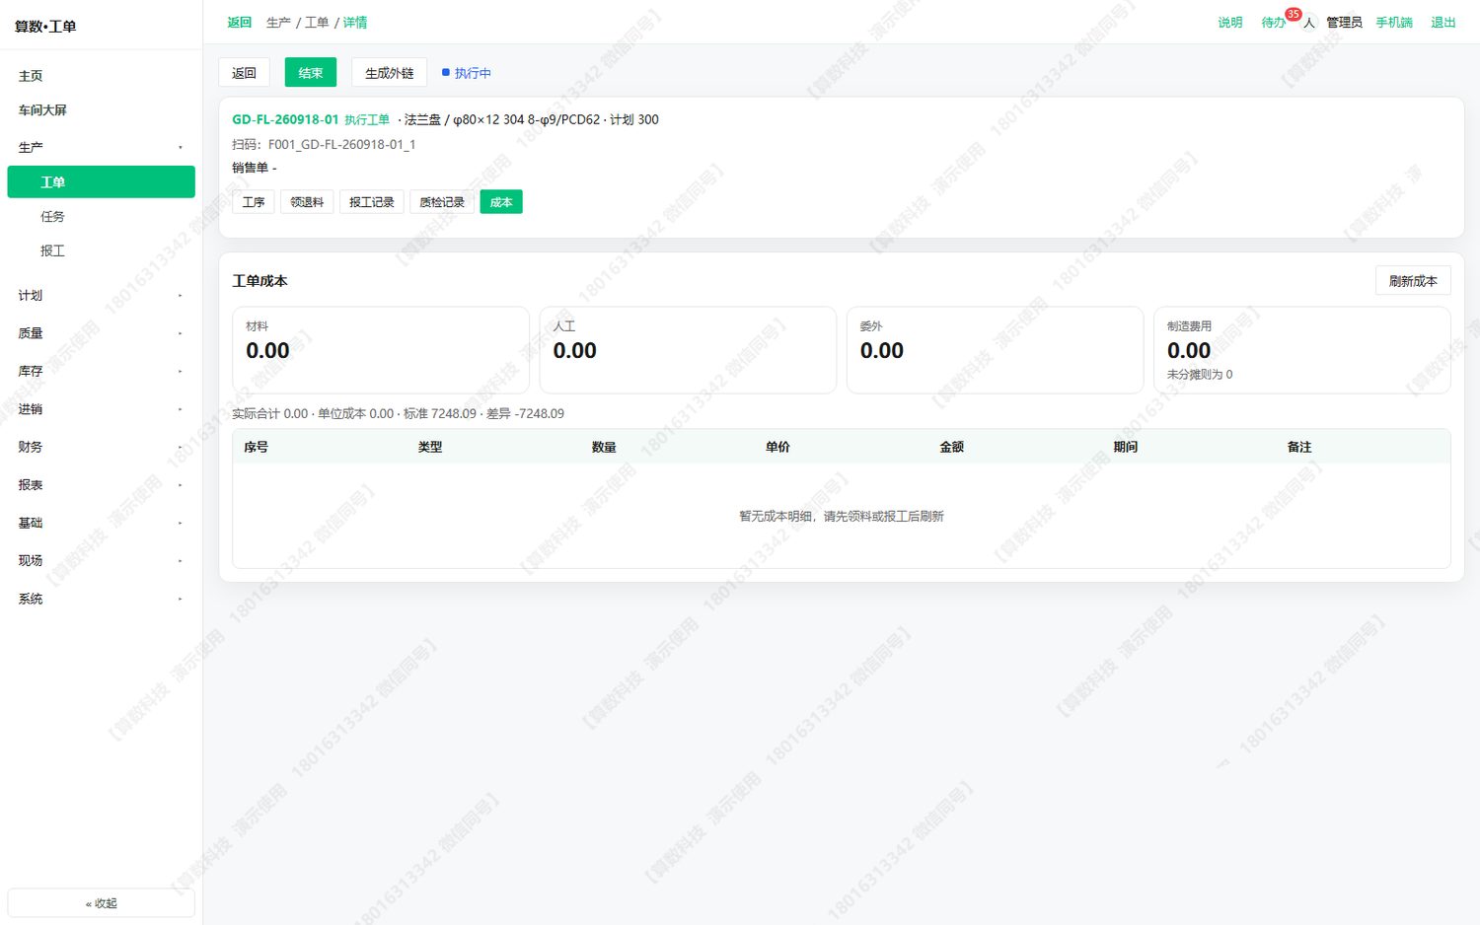Screen dimensions: 1480x925
Task: Open the 待办 notifications with badge 35
Action: 1274,23
